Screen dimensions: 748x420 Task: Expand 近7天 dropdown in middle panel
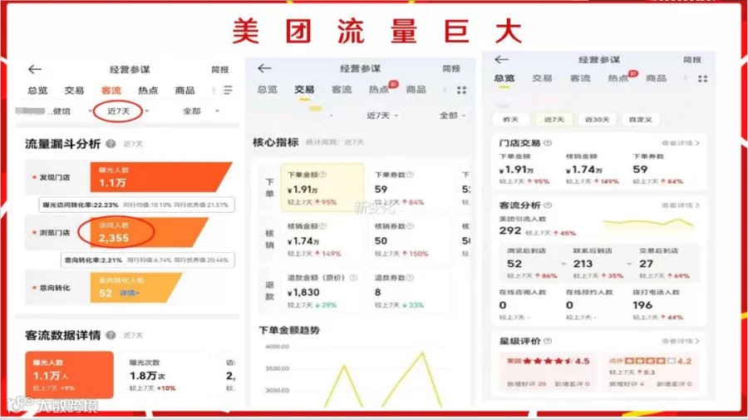click(382, 116)
